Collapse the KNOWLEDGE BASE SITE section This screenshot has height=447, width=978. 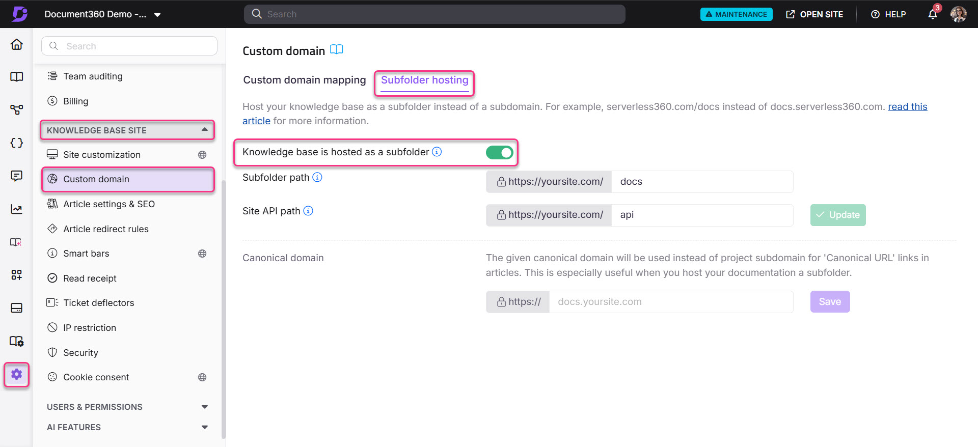coord(204,130)
